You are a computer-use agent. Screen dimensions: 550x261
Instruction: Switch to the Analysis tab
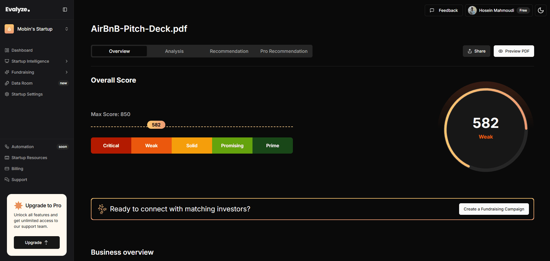174,51
